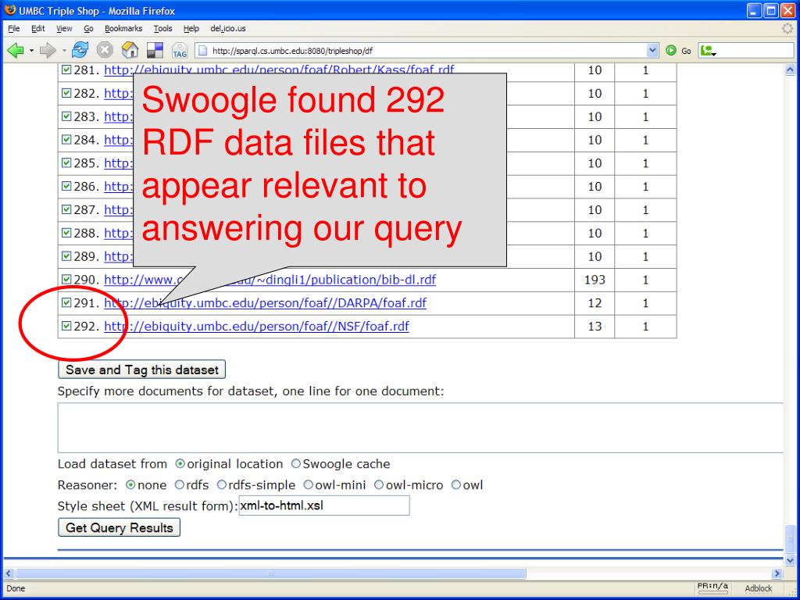Image resolution: width=800 pixels, height=600 pixels.
Task: Click the value 193 in row 290
Action: pyautogui.click(x=595, y=280)
